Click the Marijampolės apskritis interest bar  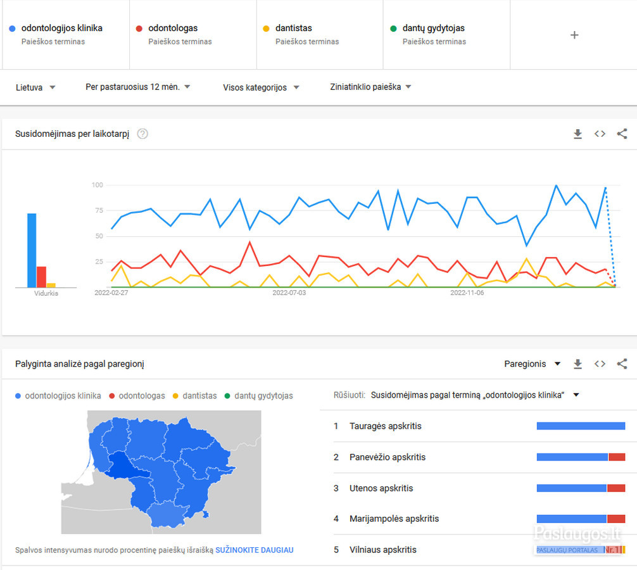pos(581,519)
